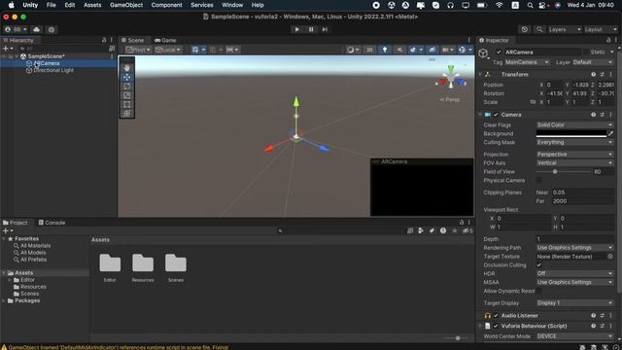Start Play mode
The image size is (622, 350).
coord(296,29)
